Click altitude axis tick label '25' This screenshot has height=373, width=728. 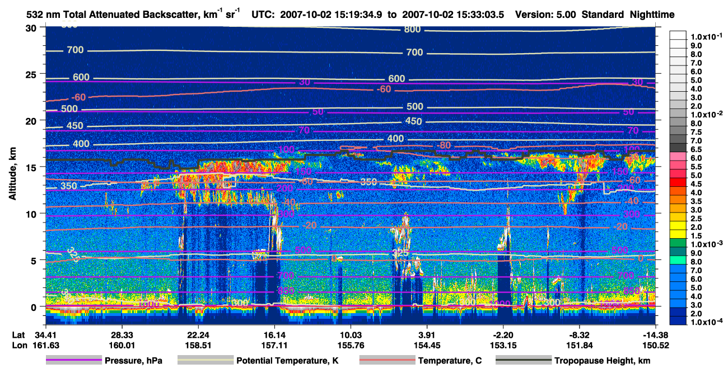tap(32, 74)
